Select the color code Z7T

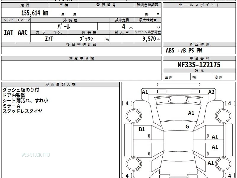pos(49,39)
